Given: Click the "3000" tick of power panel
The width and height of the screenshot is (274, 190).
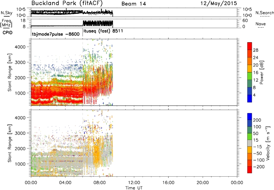Looking at the screenshot, I should coord(20,62).
